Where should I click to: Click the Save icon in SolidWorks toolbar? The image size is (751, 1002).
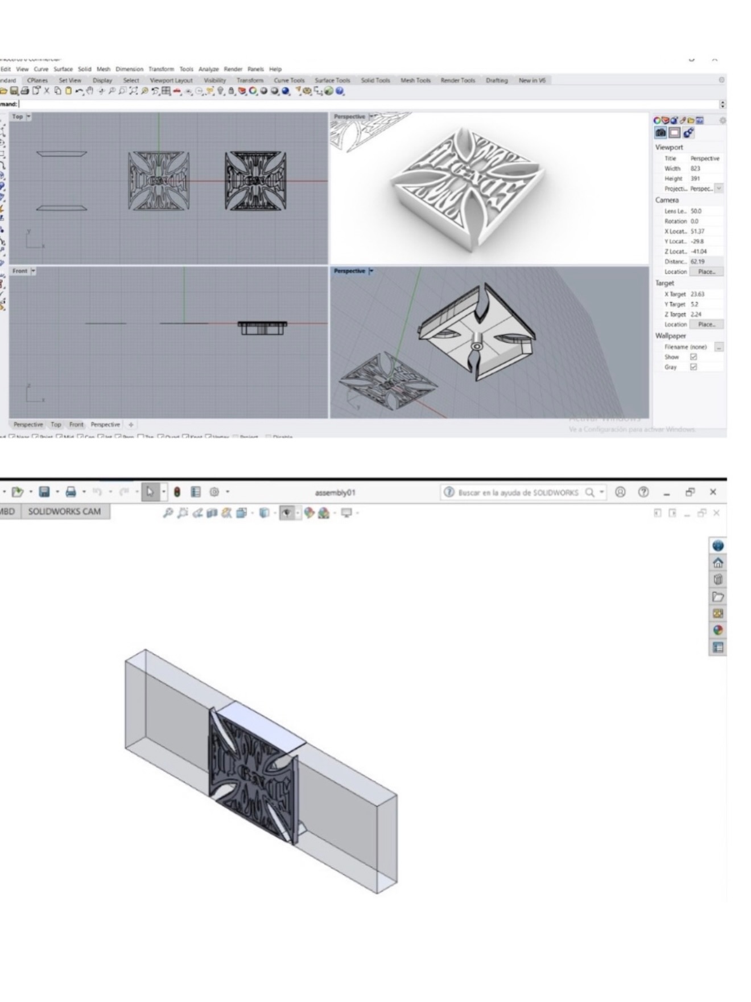pyautogui.click(x=44, y=492)
